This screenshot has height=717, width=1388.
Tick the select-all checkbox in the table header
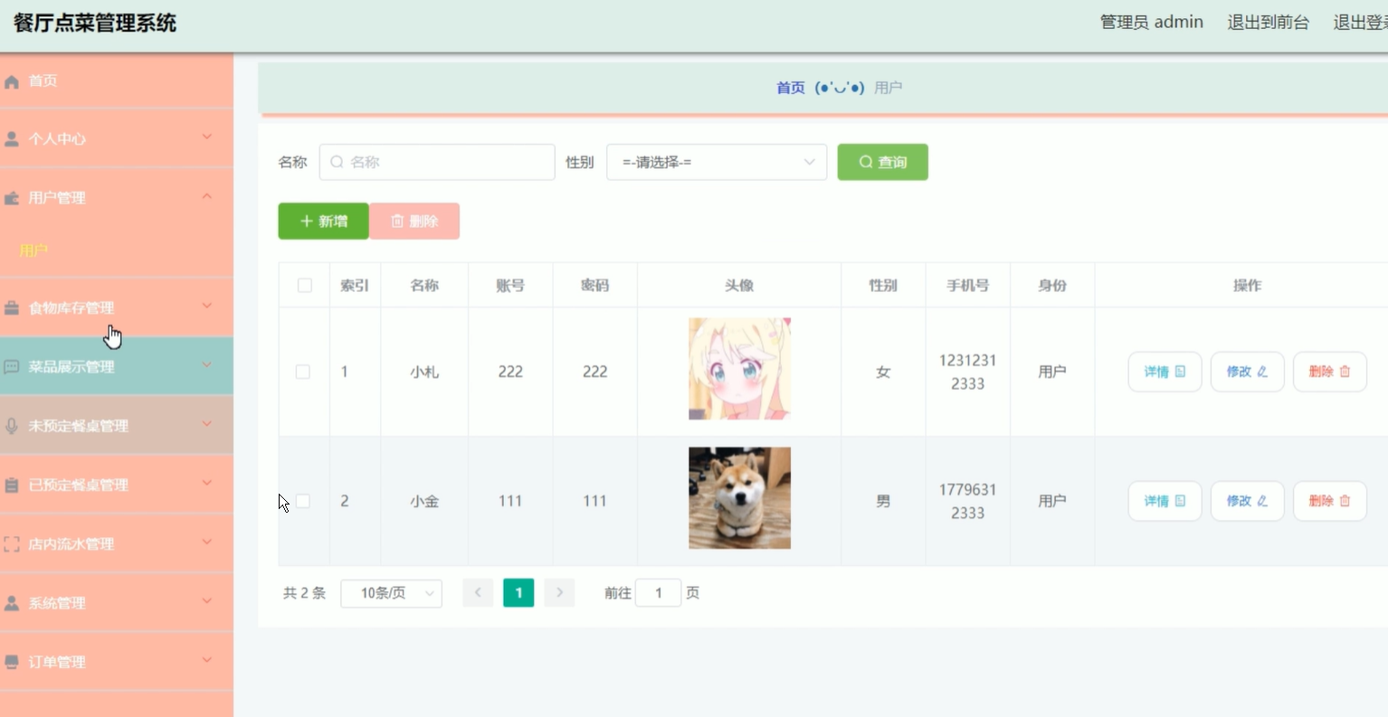[305, 286]
